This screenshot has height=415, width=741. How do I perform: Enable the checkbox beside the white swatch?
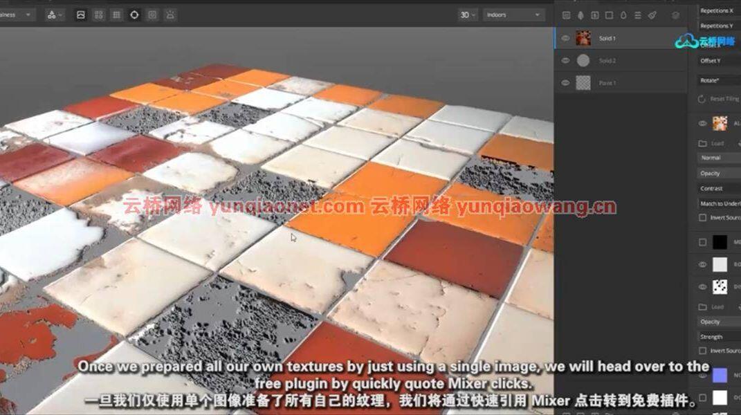[x=703, y=398]
